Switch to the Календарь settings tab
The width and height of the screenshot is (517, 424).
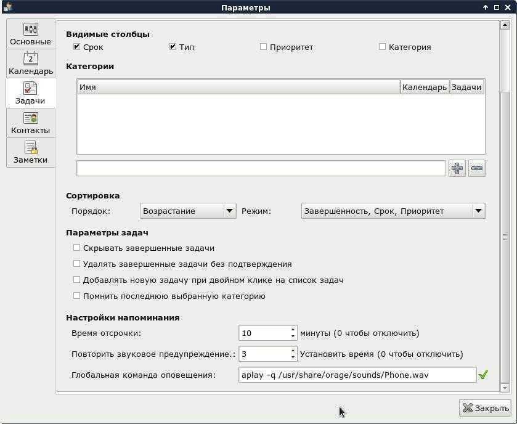point(30,63)
